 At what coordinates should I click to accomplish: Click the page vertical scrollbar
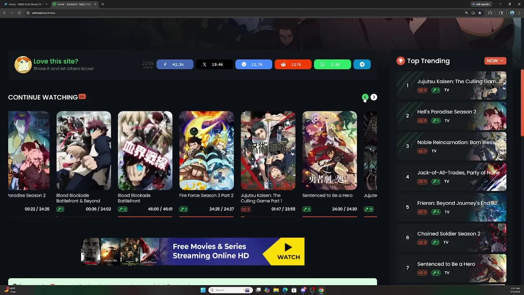pos(522,102)
